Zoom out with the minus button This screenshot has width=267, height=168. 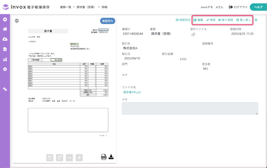point(69,157)
